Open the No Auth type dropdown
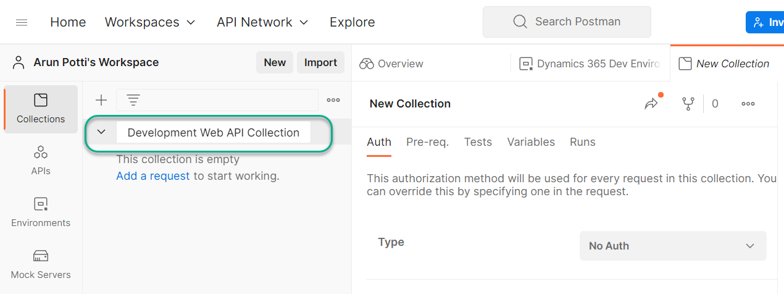 click(673, 246)
